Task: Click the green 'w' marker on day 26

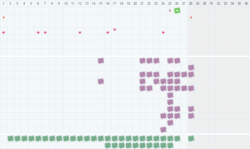Action: (177, 10)
